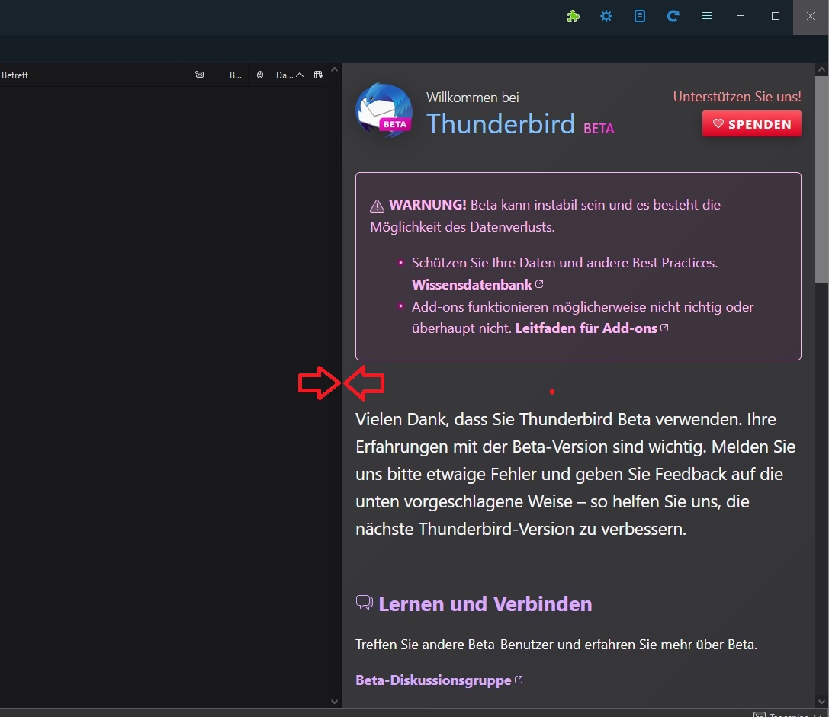Image resolution: width=829 pixels, height=717 pixels.
Task: Click 'Unterstützen Sie uns!' text
Action: (x=737, y=97)
